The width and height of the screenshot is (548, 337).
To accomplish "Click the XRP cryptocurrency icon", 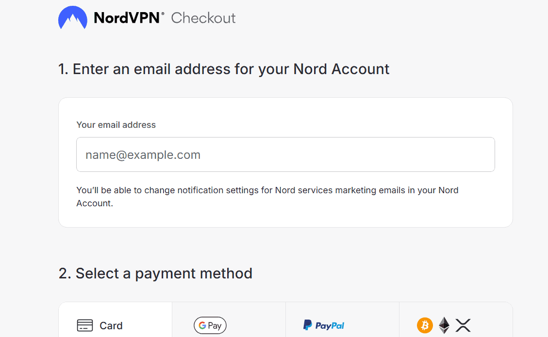I will coord(463,325).
